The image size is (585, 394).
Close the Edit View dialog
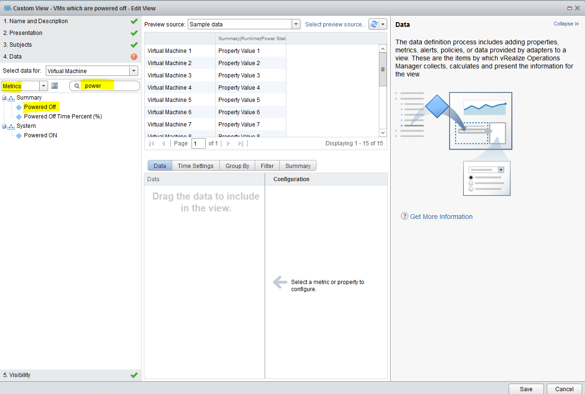[x=577, y=8]
